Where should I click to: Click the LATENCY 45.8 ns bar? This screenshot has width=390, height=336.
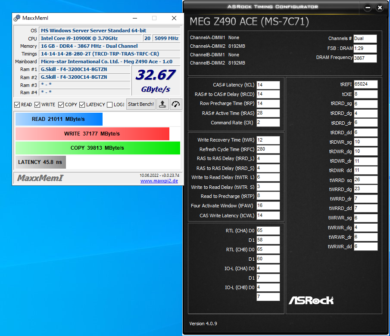41,162
